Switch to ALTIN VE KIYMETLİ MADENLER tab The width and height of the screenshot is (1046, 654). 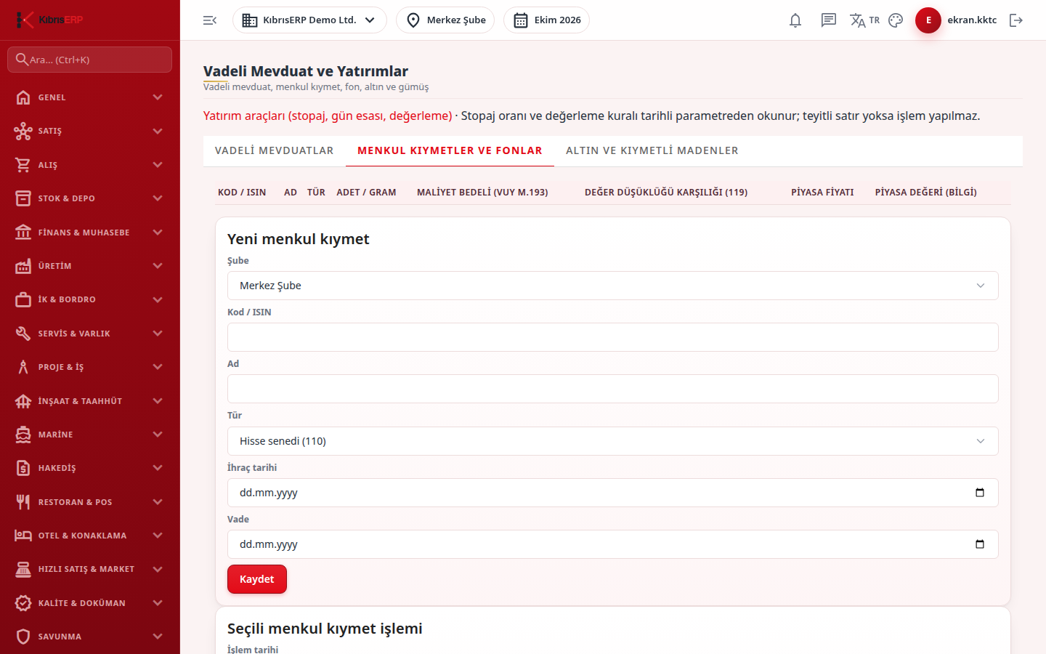click(x=652, y=150)
